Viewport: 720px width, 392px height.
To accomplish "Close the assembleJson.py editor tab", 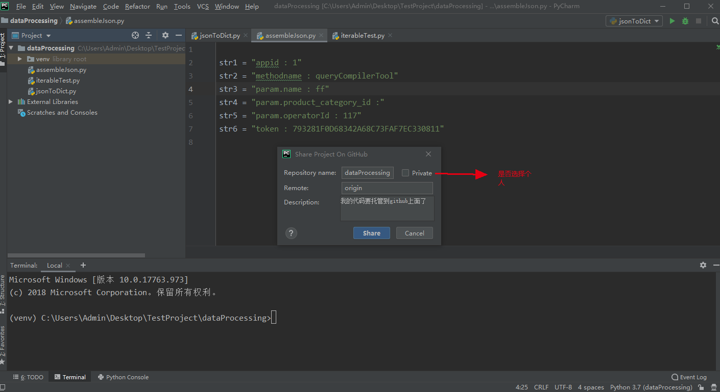I will click(321, 35).
